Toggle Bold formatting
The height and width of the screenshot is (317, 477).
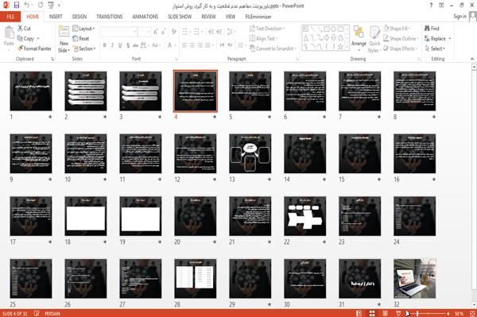pyautogui.click(x=105, y=45)
